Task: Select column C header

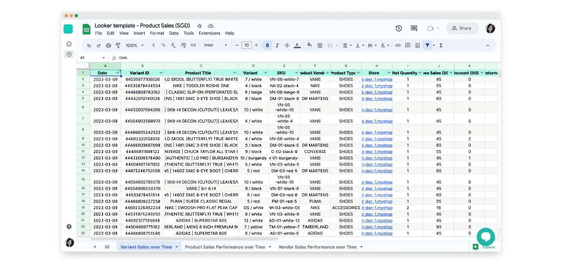Action: 201,66
